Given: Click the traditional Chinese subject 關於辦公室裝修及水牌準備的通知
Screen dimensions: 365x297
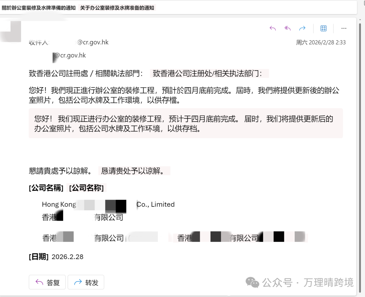Looking at the screenshot, I should tap(39, 8).
